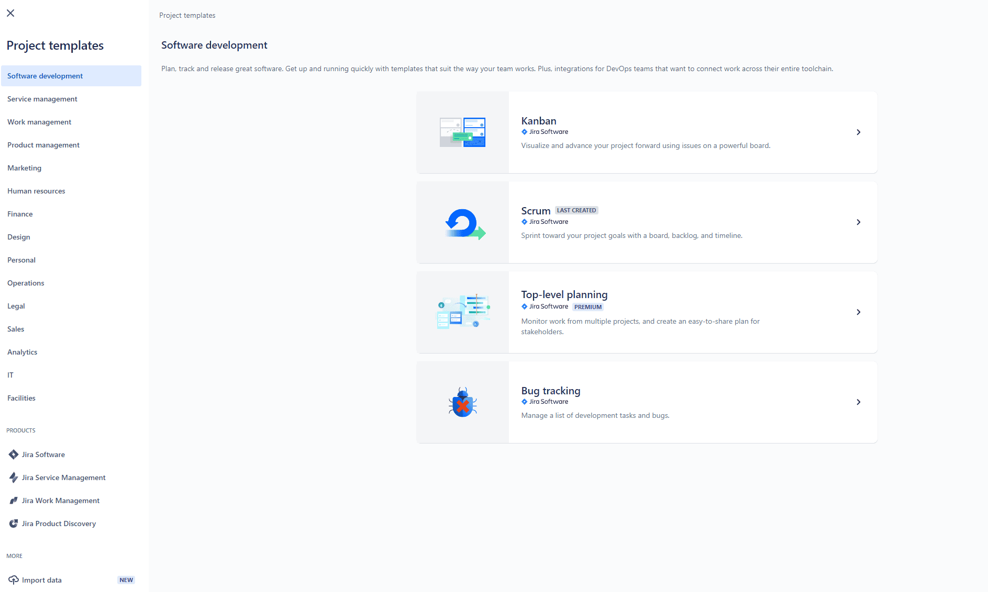The image size is (988, 592).
Task: Click the Scrum sprint loop illustration
Action: pyautogui.click(x=465, y=224)
